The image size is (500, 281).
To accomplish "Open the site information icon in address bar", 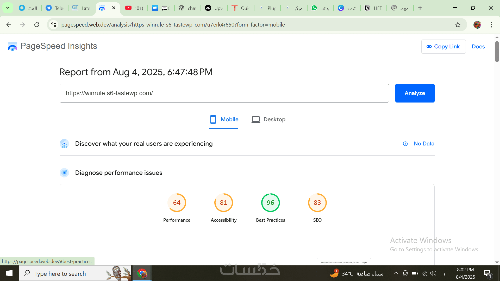I will click(x=54, y=25).
